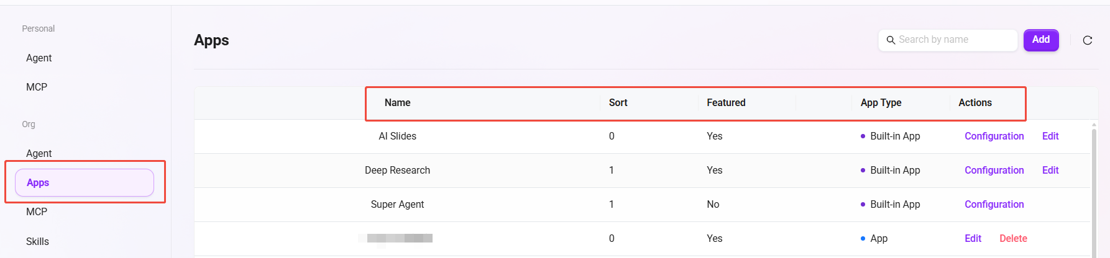Open Skills in the sidebar
Screen dimensions: 1110x258
point(37,241)
